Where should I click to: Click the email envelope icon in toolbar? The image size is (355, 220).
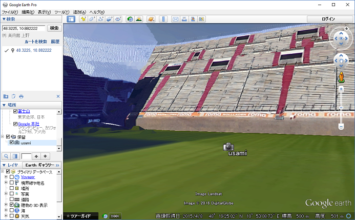coord(176,19)
